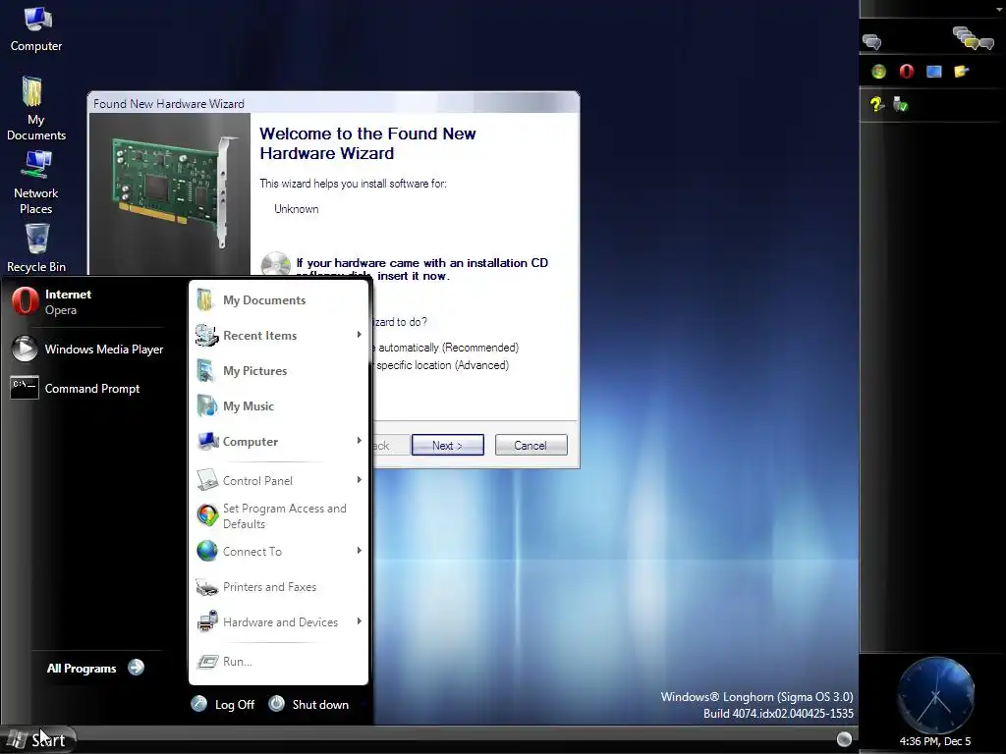This screenshot has height=754, width=1006.
Task: Click the Shut down power icon
Action: (x=276, y=703)
